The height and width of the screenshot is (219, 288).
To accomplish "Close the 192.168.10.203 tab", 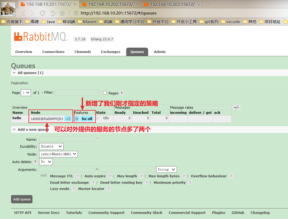I will point(199,4).
